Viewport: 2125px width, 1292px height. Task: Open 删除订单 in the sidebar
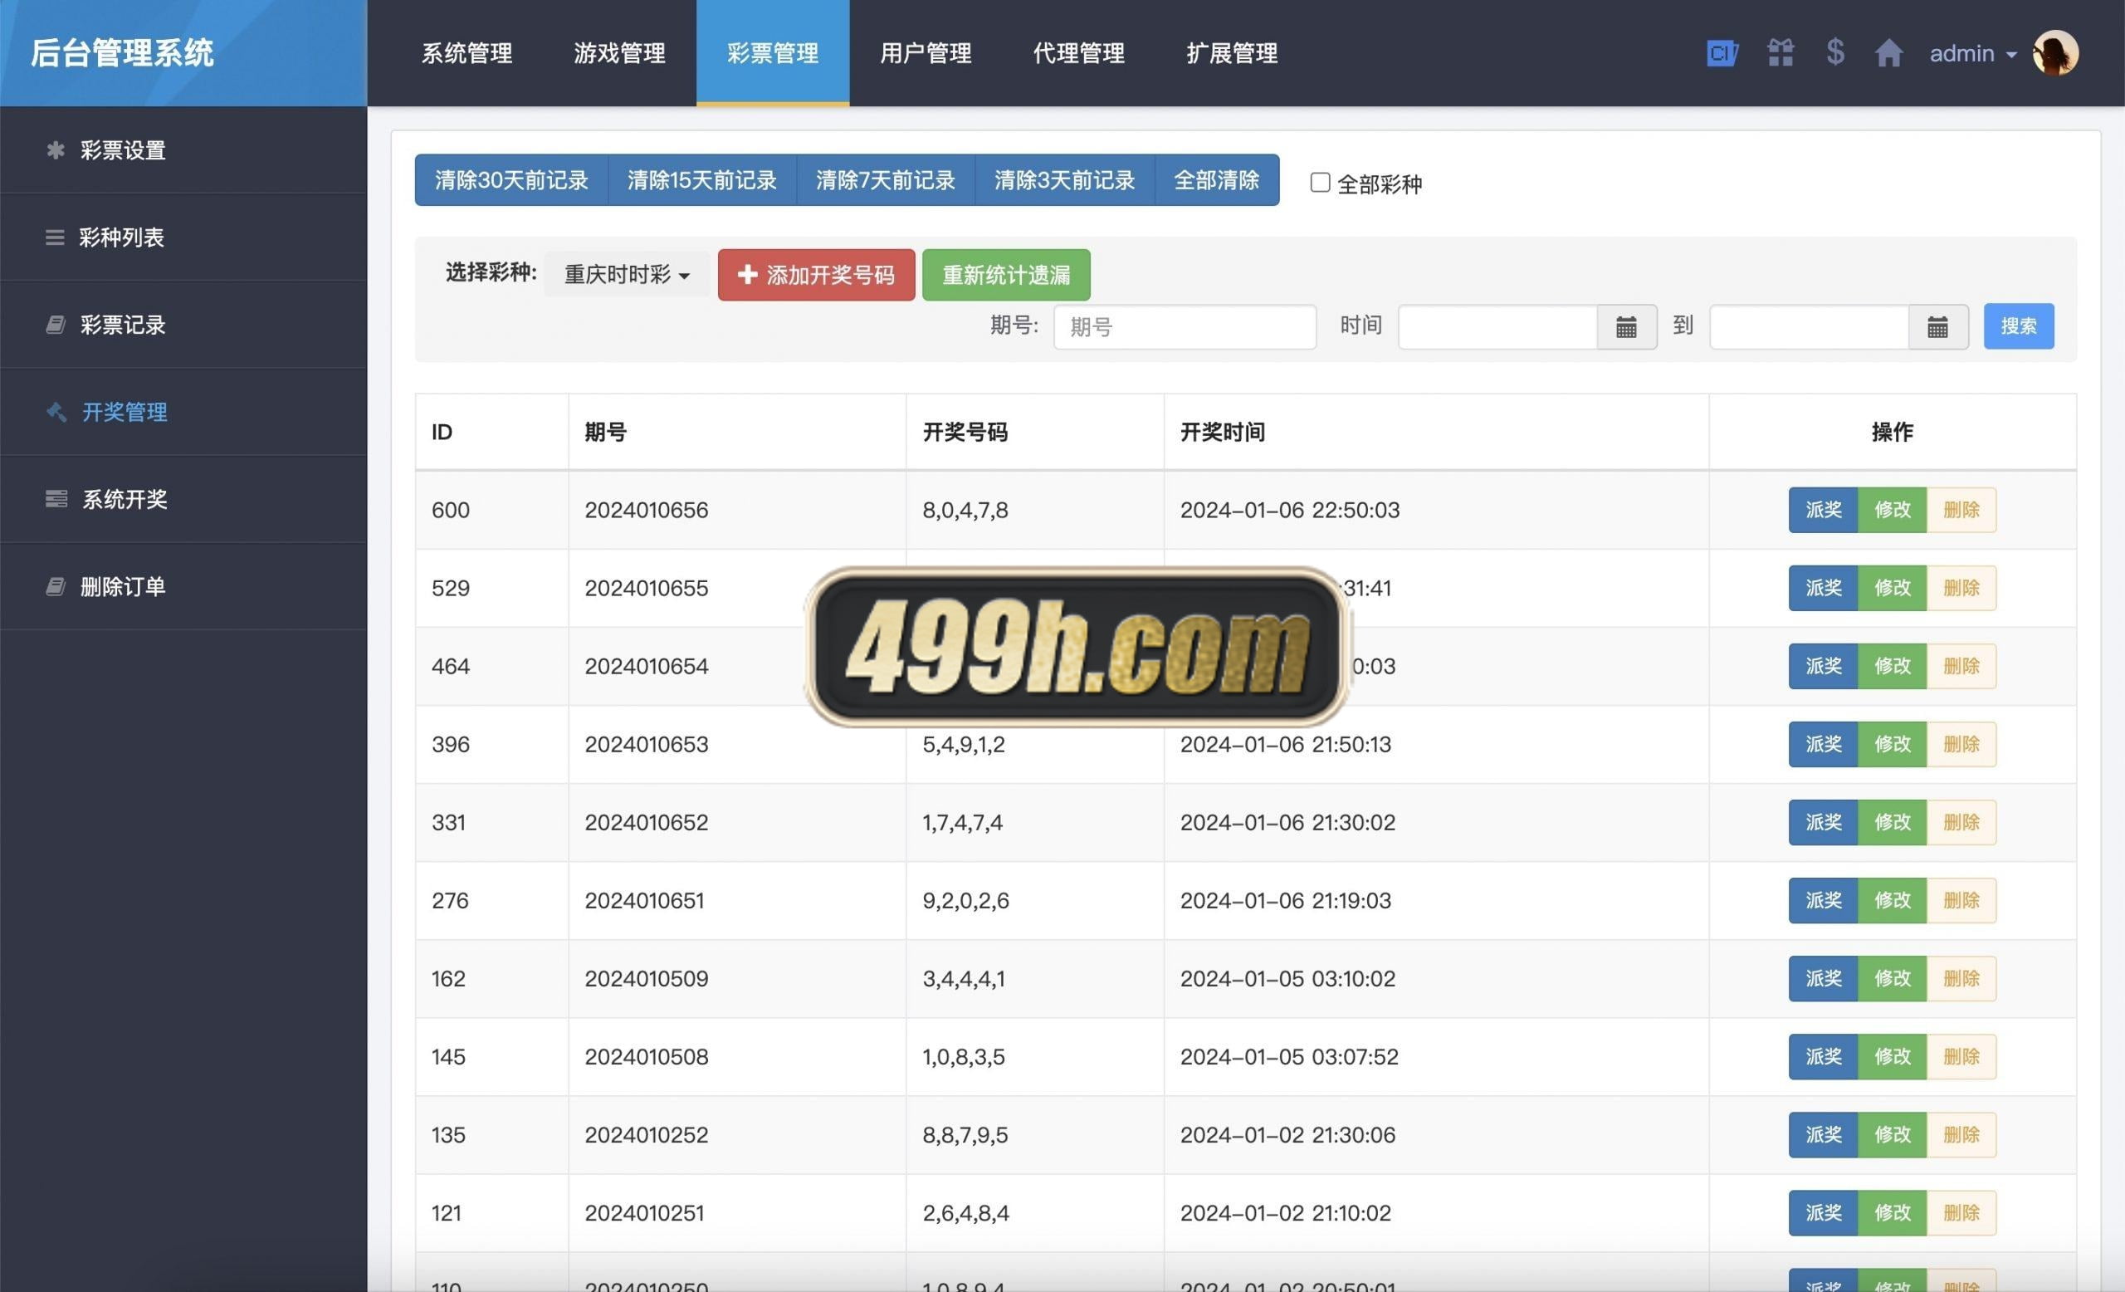coord(183,587)
